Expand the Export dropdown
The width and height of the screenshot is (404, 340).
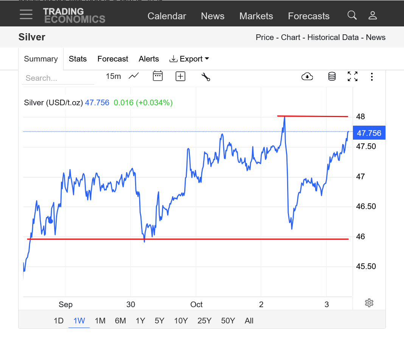(x=189, y=59)
